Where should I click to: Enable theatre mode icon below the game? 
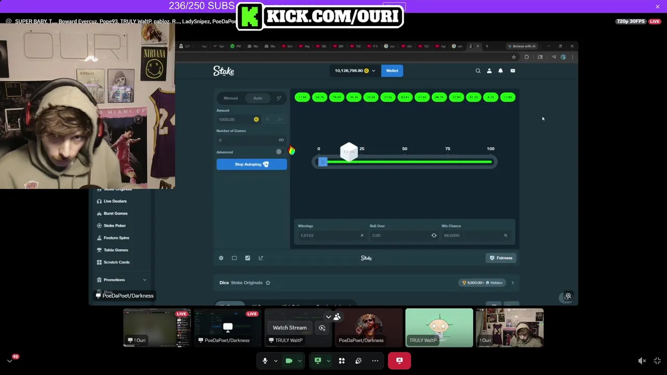coord(234,258)
